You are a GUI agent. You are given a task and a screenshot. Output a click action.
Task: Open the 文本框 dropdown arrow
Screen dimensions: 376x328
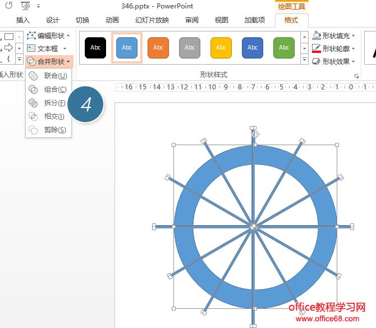coord(65,48)
